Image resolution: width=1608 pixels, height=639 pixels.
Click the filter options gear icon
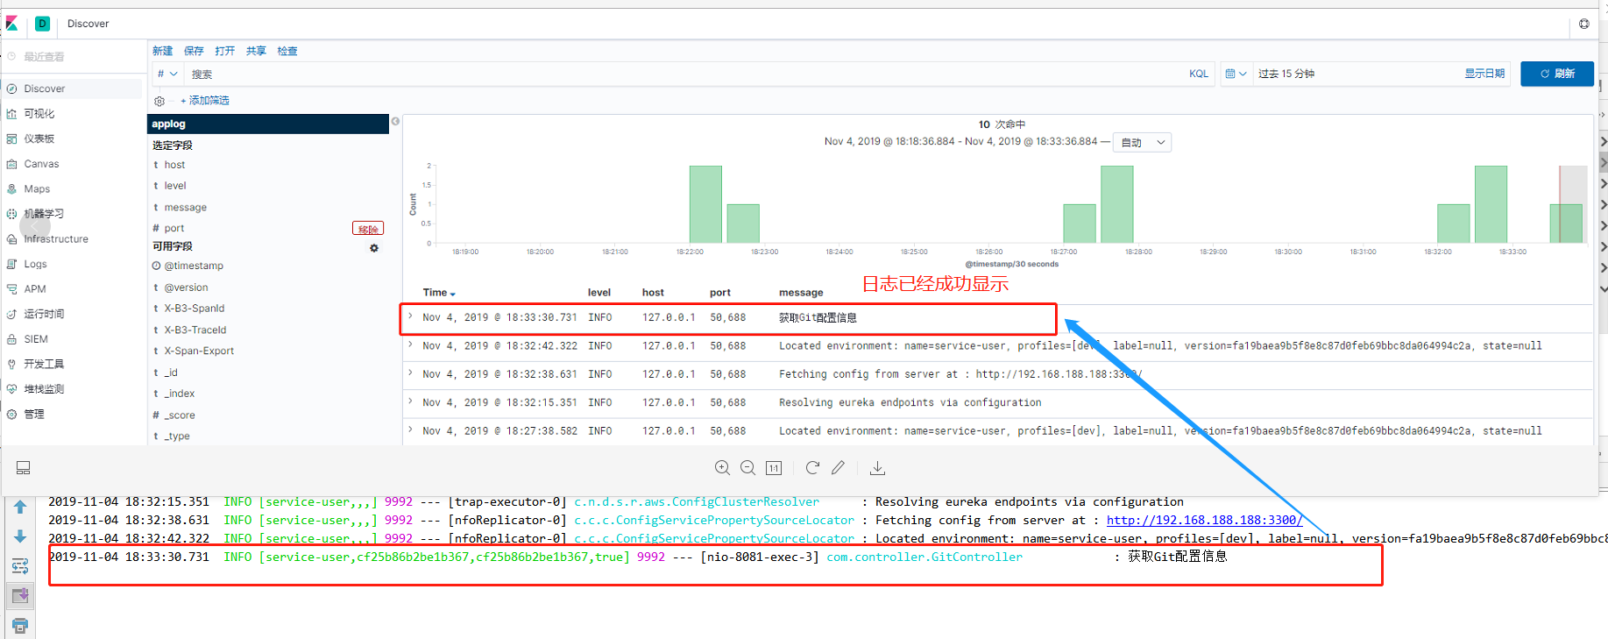[x=159, y=101]
